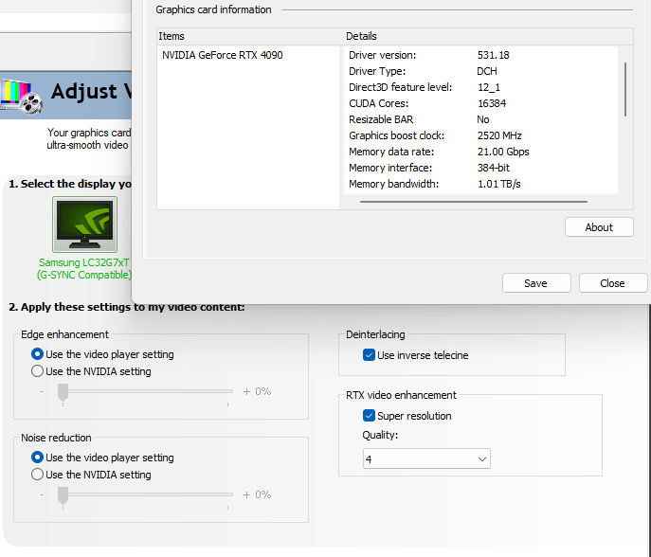Click the Save button
The height and width of the screenshot is (557, 651).
(x=536, y=283)
